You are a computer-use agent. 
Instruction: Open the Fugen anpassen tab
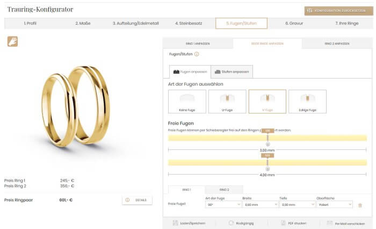[190, 72]
